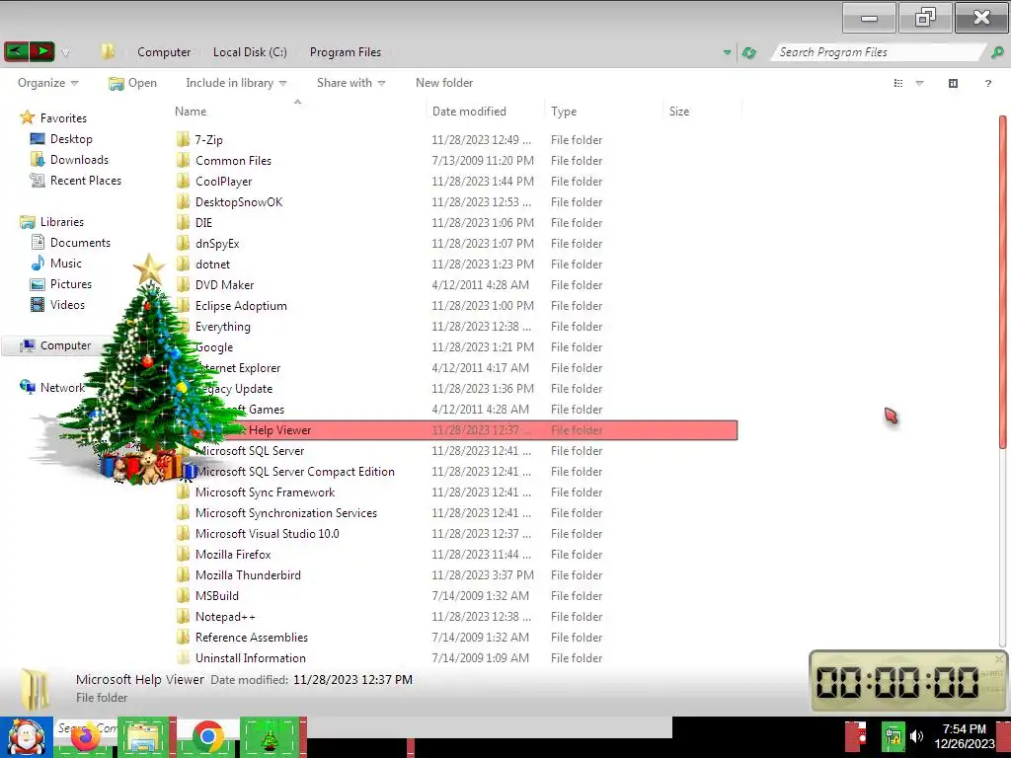Select the Reference Assemblies folder name
Viewport: 1011px width, 758px height.
(x=252, y=637)
